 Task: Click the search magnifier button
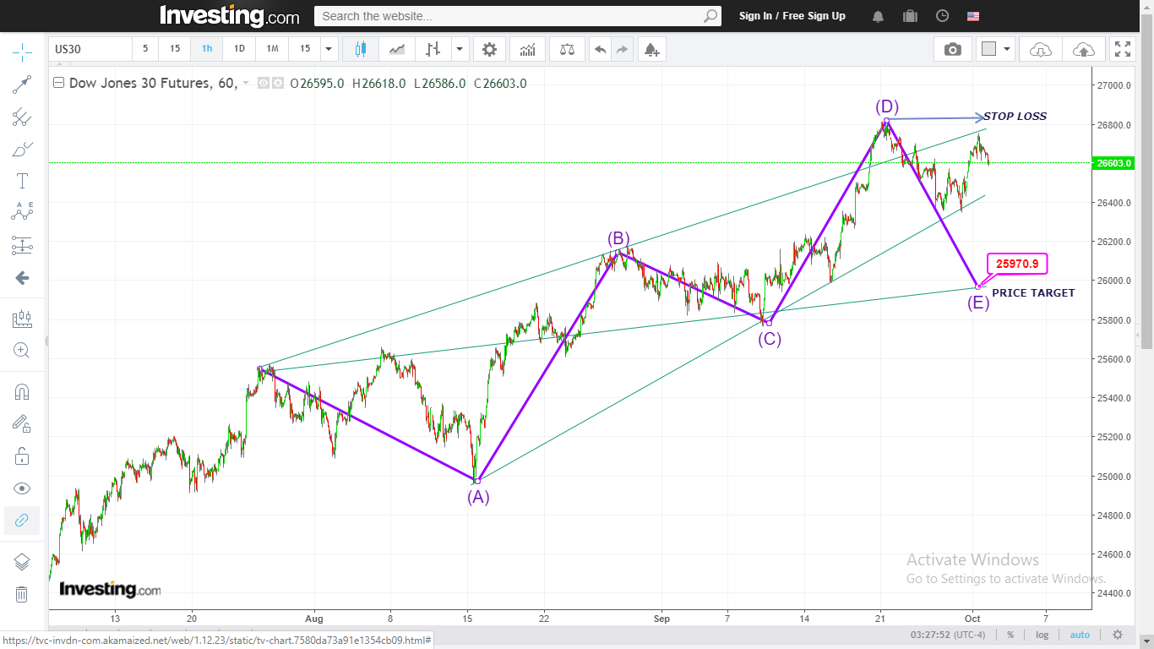(711, 16)
